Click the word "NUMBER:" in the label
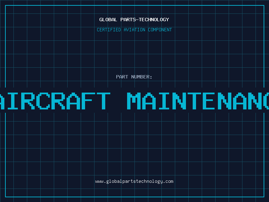 [x=142, y=77]
